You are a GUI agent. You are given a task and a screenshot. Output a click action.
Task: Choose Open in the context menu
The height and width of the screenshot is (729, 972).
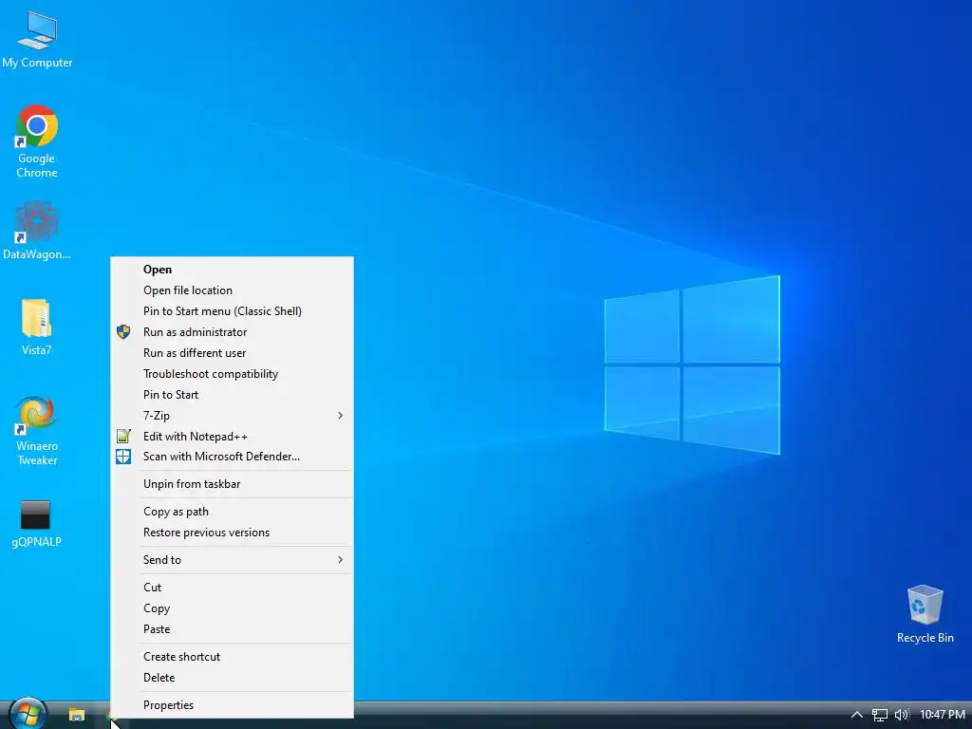pos(232,270)
